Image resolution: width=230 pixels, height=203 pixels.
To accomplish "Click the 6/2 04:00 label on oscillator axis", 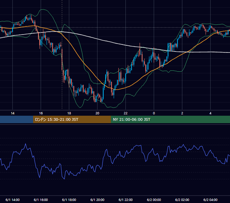I will 210,200.
